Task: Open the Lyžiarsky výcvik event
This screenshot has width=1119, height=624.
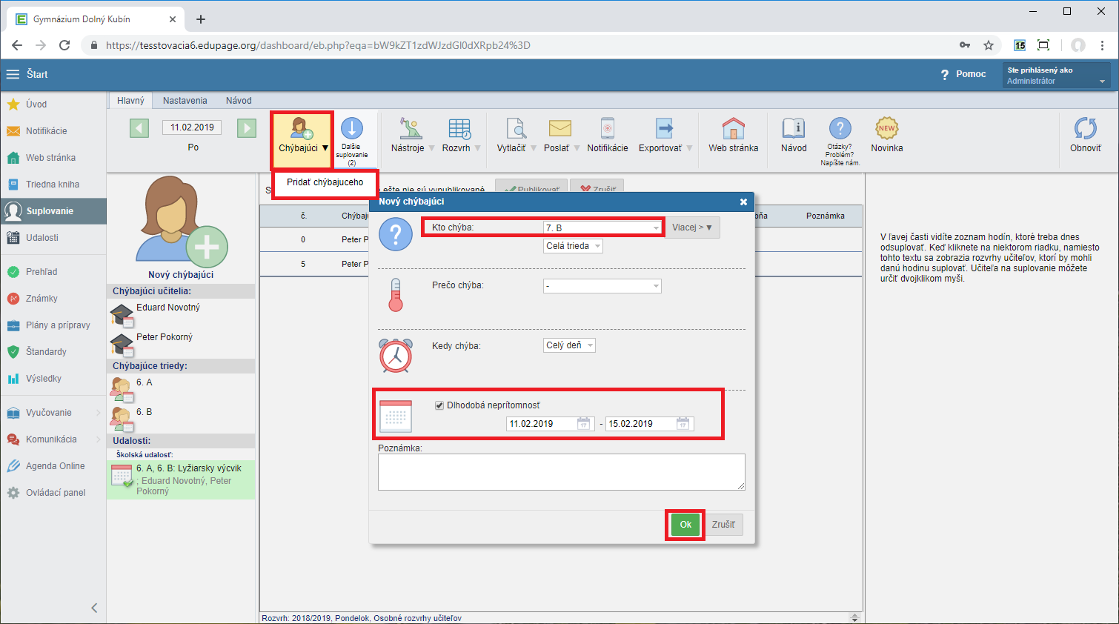Action: [182, 479]
